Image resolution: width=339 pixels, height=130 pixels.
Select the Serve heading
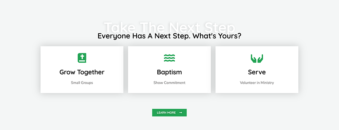tap(257, 72)
